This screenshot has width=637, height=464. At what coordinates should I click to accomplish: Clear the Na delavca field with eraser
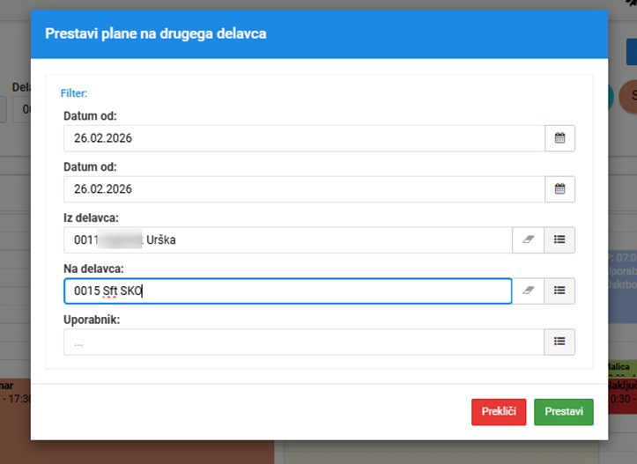(528, 291)
